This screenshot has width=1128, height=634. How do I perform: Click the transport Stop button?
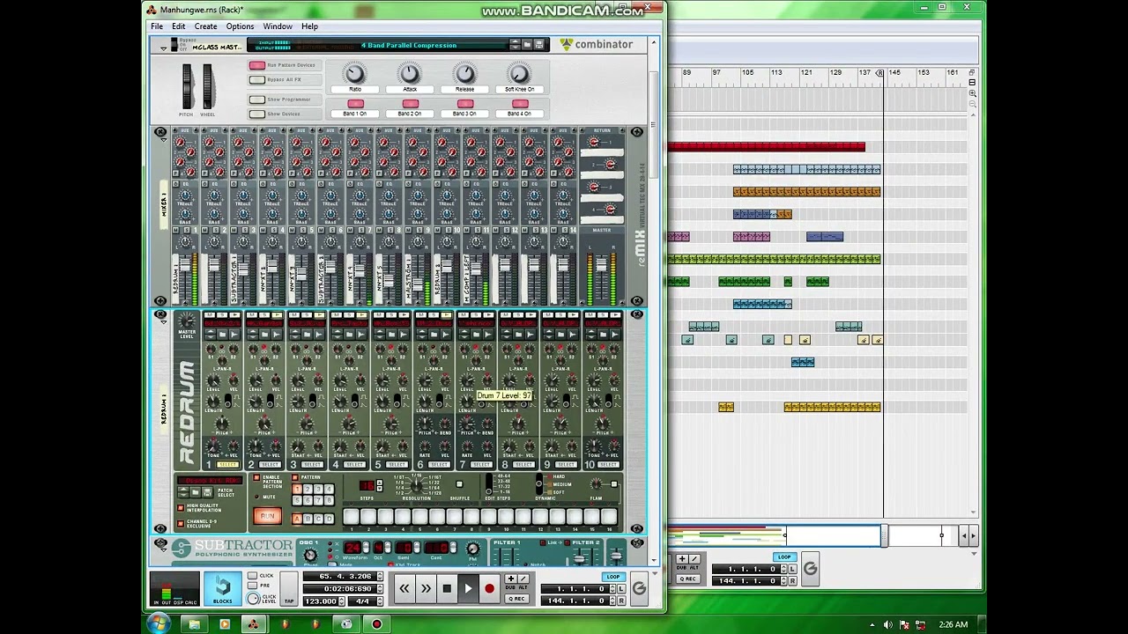pos(447,588)
